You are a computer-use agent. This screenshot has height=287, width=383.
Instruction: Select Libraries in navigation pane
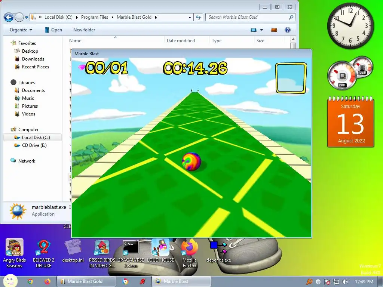point(23,83)
